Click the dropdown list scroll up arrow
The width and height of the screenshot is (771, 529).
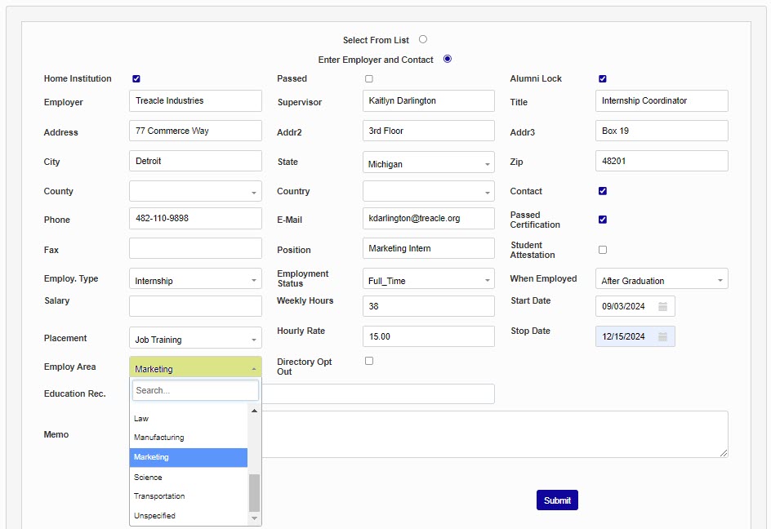[x=254, y=411]
